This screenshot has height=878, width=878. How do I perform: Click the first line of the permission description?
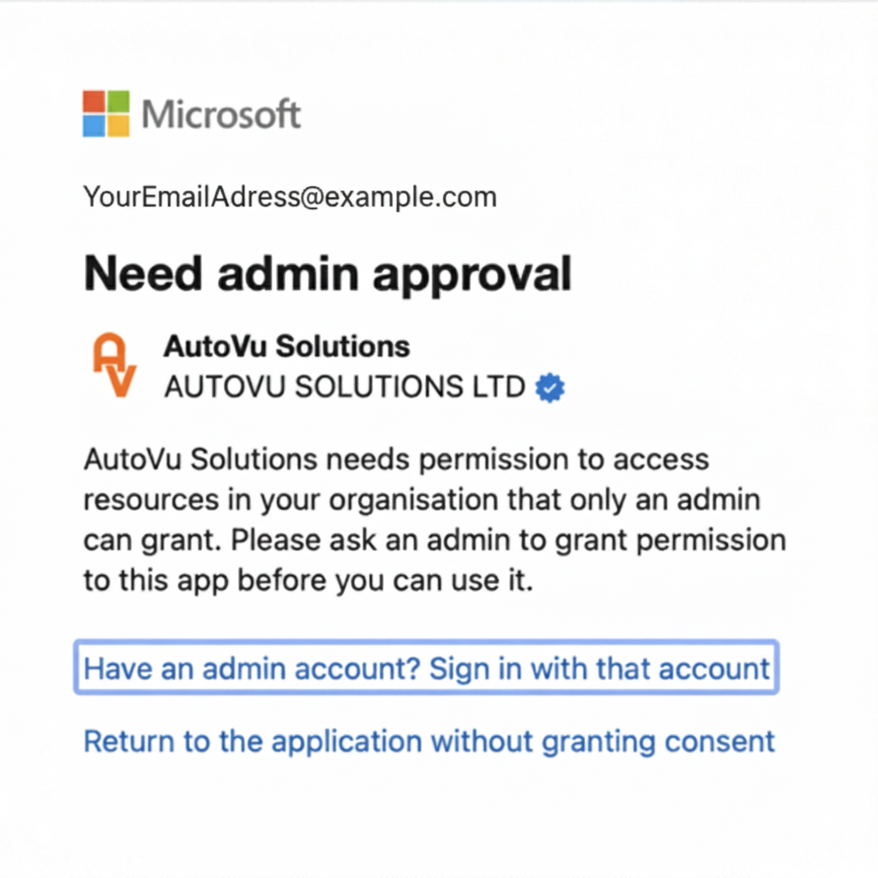(396, 460)
